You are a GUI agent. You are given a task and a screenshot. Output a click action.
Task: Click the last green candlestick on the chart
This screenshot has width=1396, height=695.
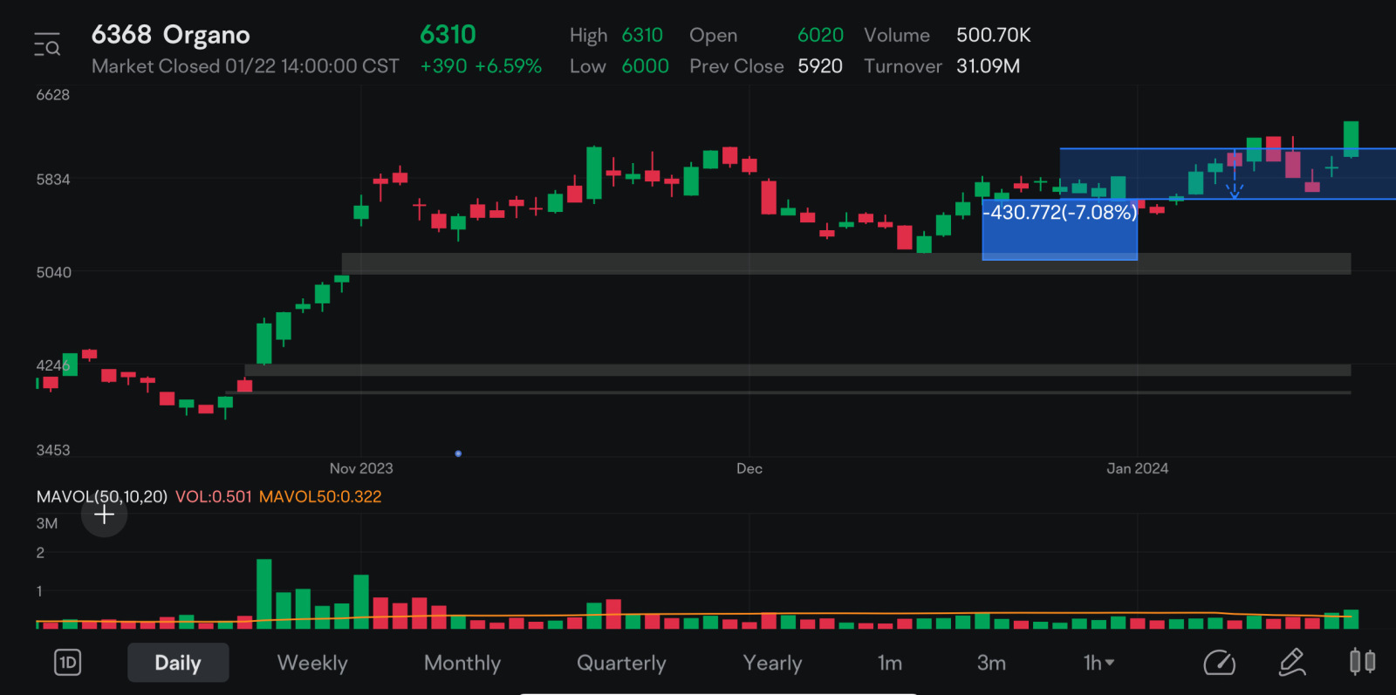tap(1352, 139)
